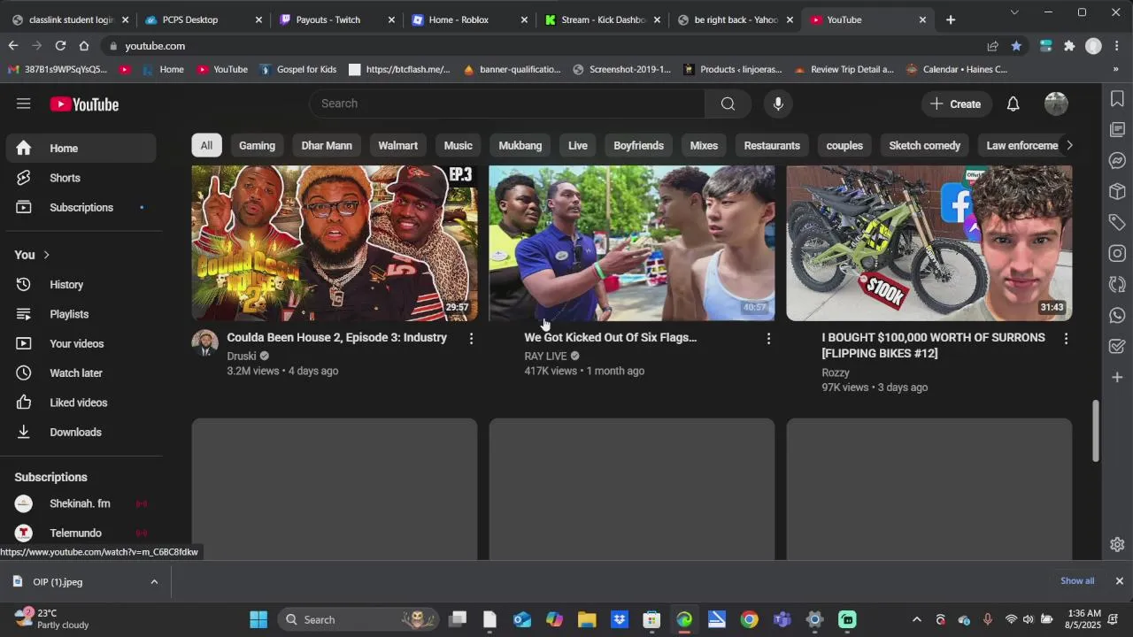Open options for Six Flags video
Viewport: 1133px width, 637px height.
point(768,339)
